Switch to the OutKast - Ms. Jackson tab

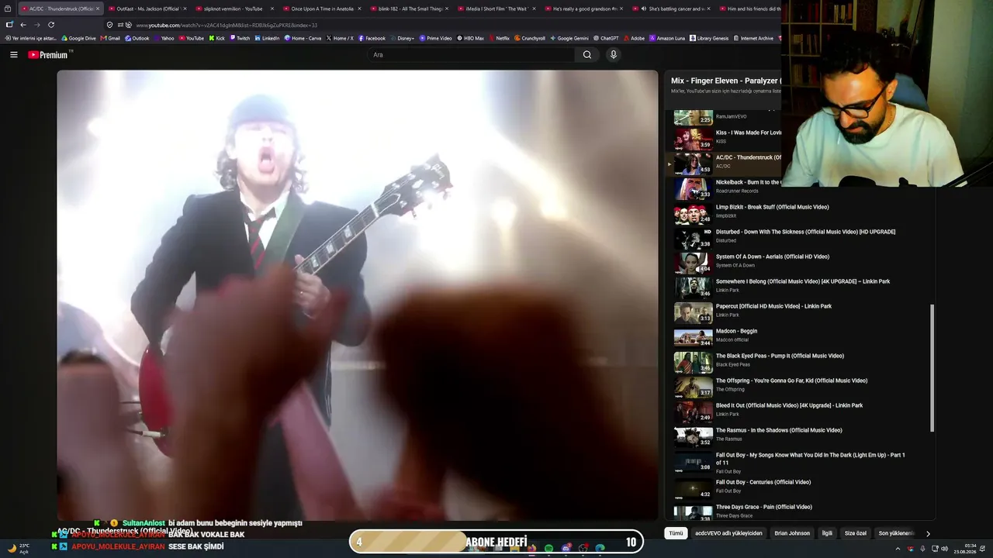click(x=147, y=9)
